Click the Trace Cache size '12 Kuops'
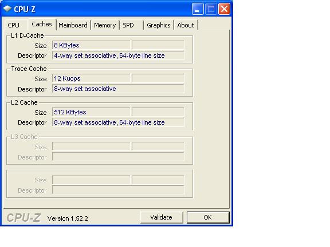This screenshot has height=247, width=330. point(91,78)
